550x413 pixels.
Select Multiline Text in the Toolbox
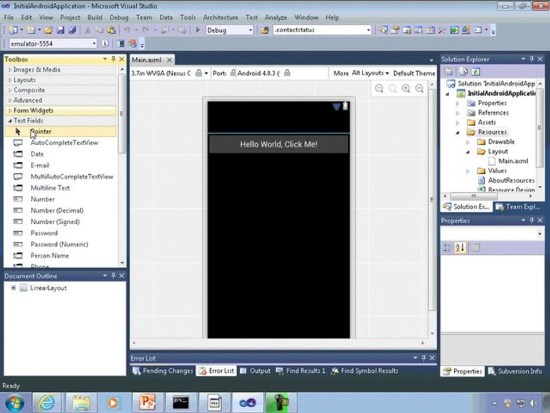[x=60, y=188]
